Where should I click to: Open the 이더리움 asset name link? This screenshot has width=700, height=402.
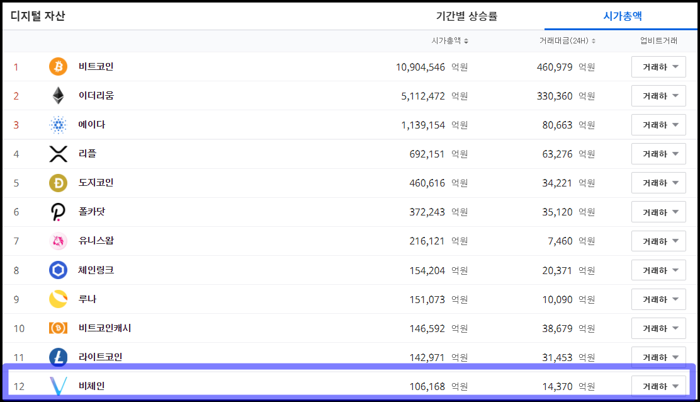96,96
